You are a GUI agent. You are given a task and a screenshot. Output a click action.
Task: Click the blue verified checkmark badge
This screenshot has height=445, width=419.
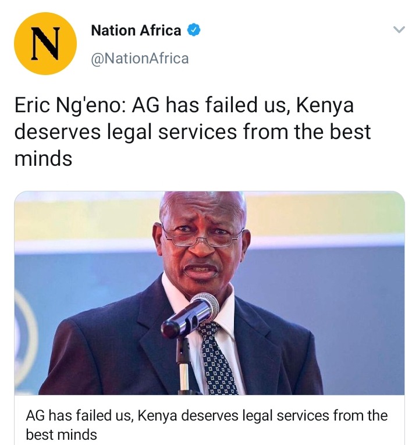coord(194,30)
